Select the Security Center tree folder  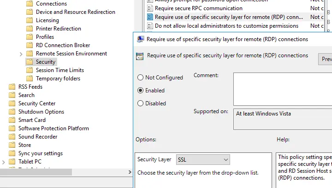[x=37, y=103]
